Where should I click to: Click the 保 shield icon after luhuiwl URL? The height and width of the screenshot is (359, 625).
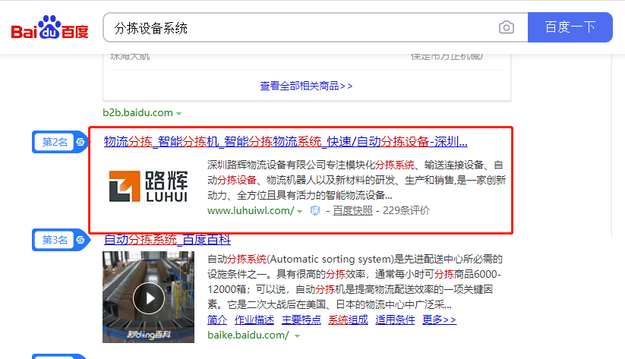click(315, 211)
